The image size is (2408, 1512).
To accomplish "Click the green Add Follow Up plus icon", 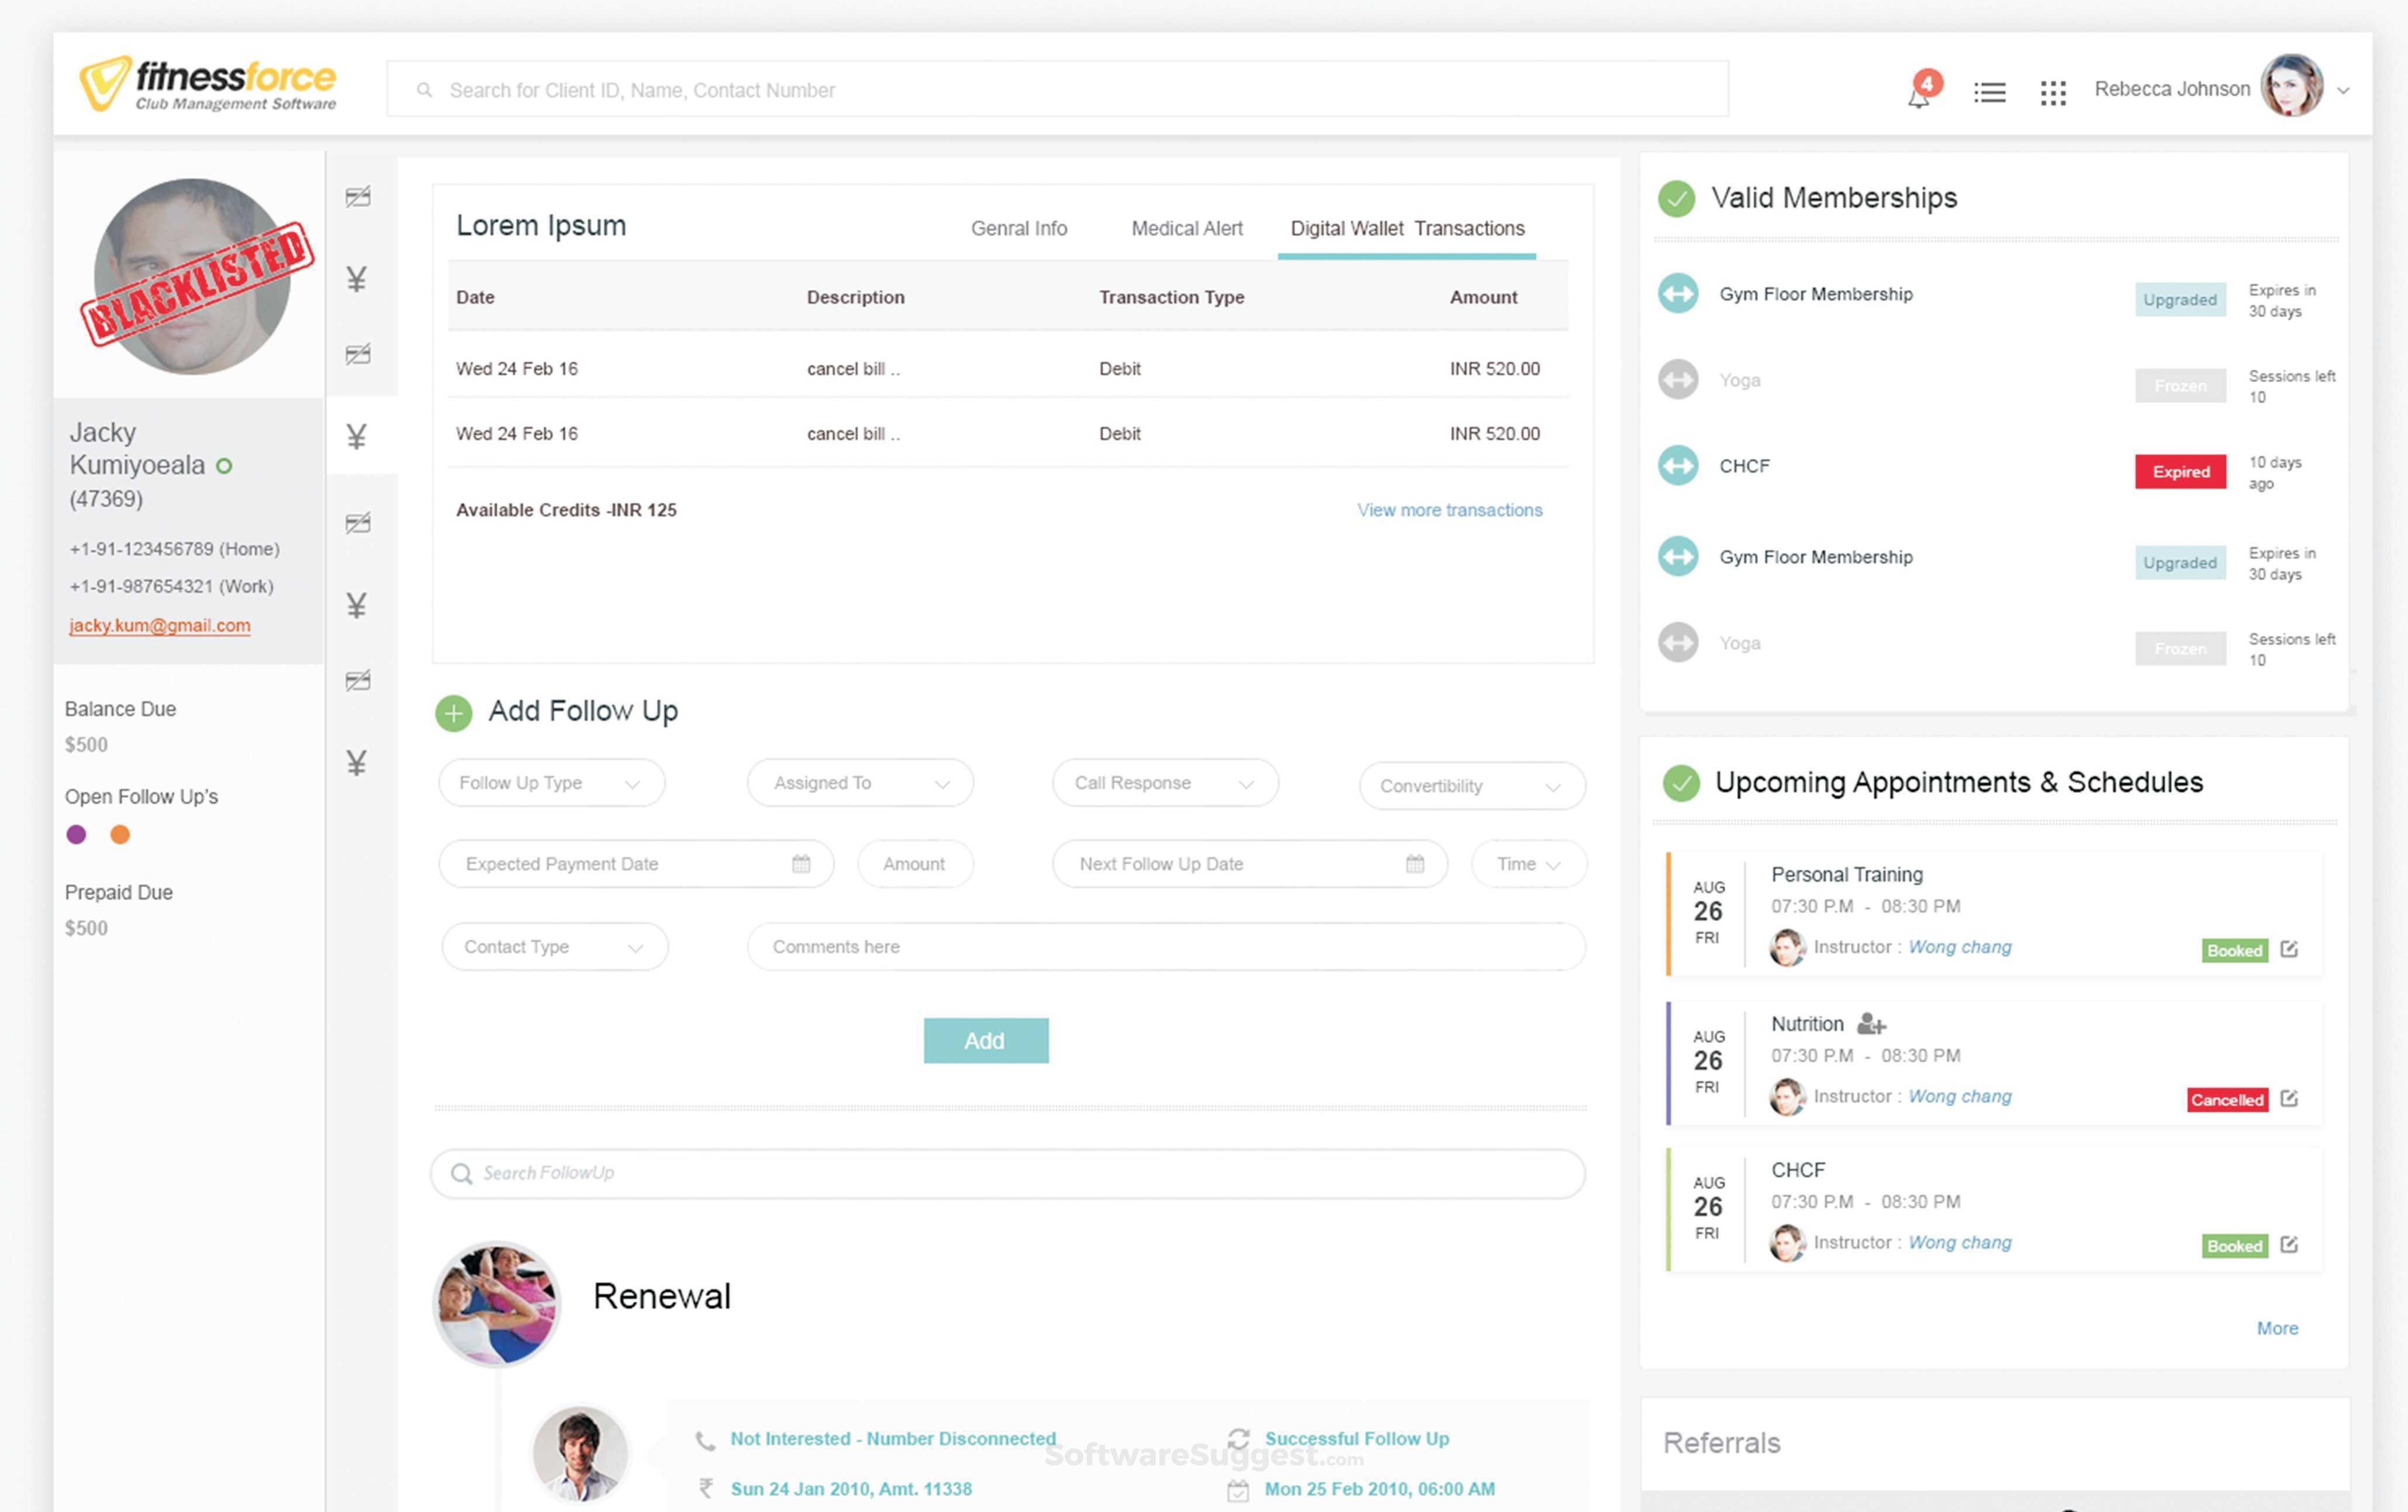I will point(453,713).
